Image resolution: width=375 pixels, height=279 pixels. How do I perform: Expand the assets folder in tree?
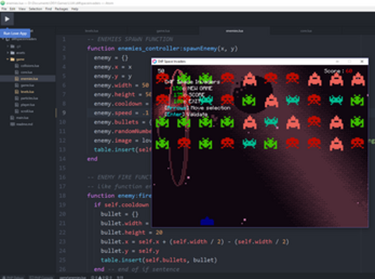[x=8, y=53]
